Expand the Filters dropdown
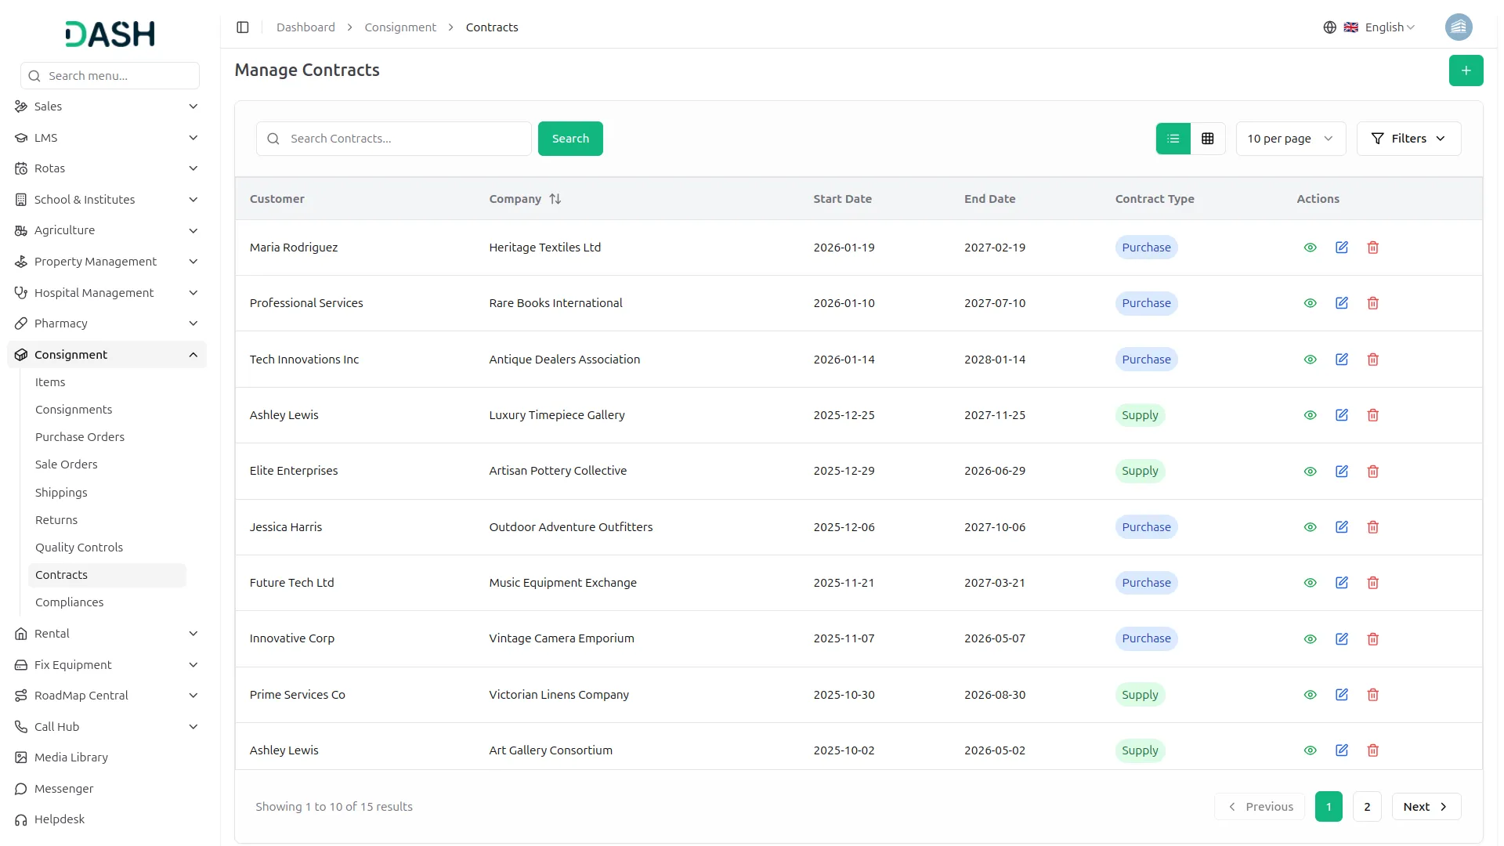 1408,139
